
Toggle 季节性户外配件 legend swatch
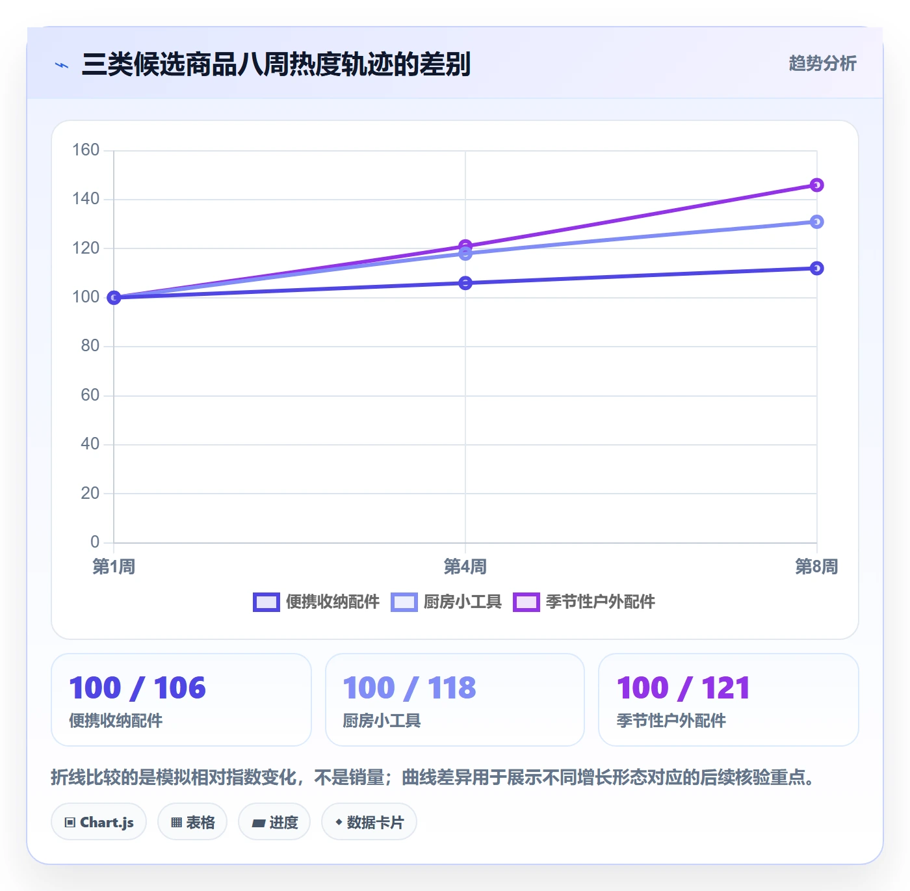click(x=526, y=602)
